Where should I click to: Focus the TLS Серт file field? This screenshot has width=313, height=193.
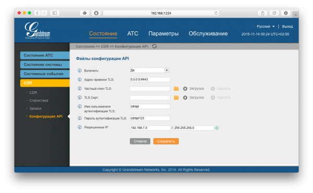[x=150, y=98]
